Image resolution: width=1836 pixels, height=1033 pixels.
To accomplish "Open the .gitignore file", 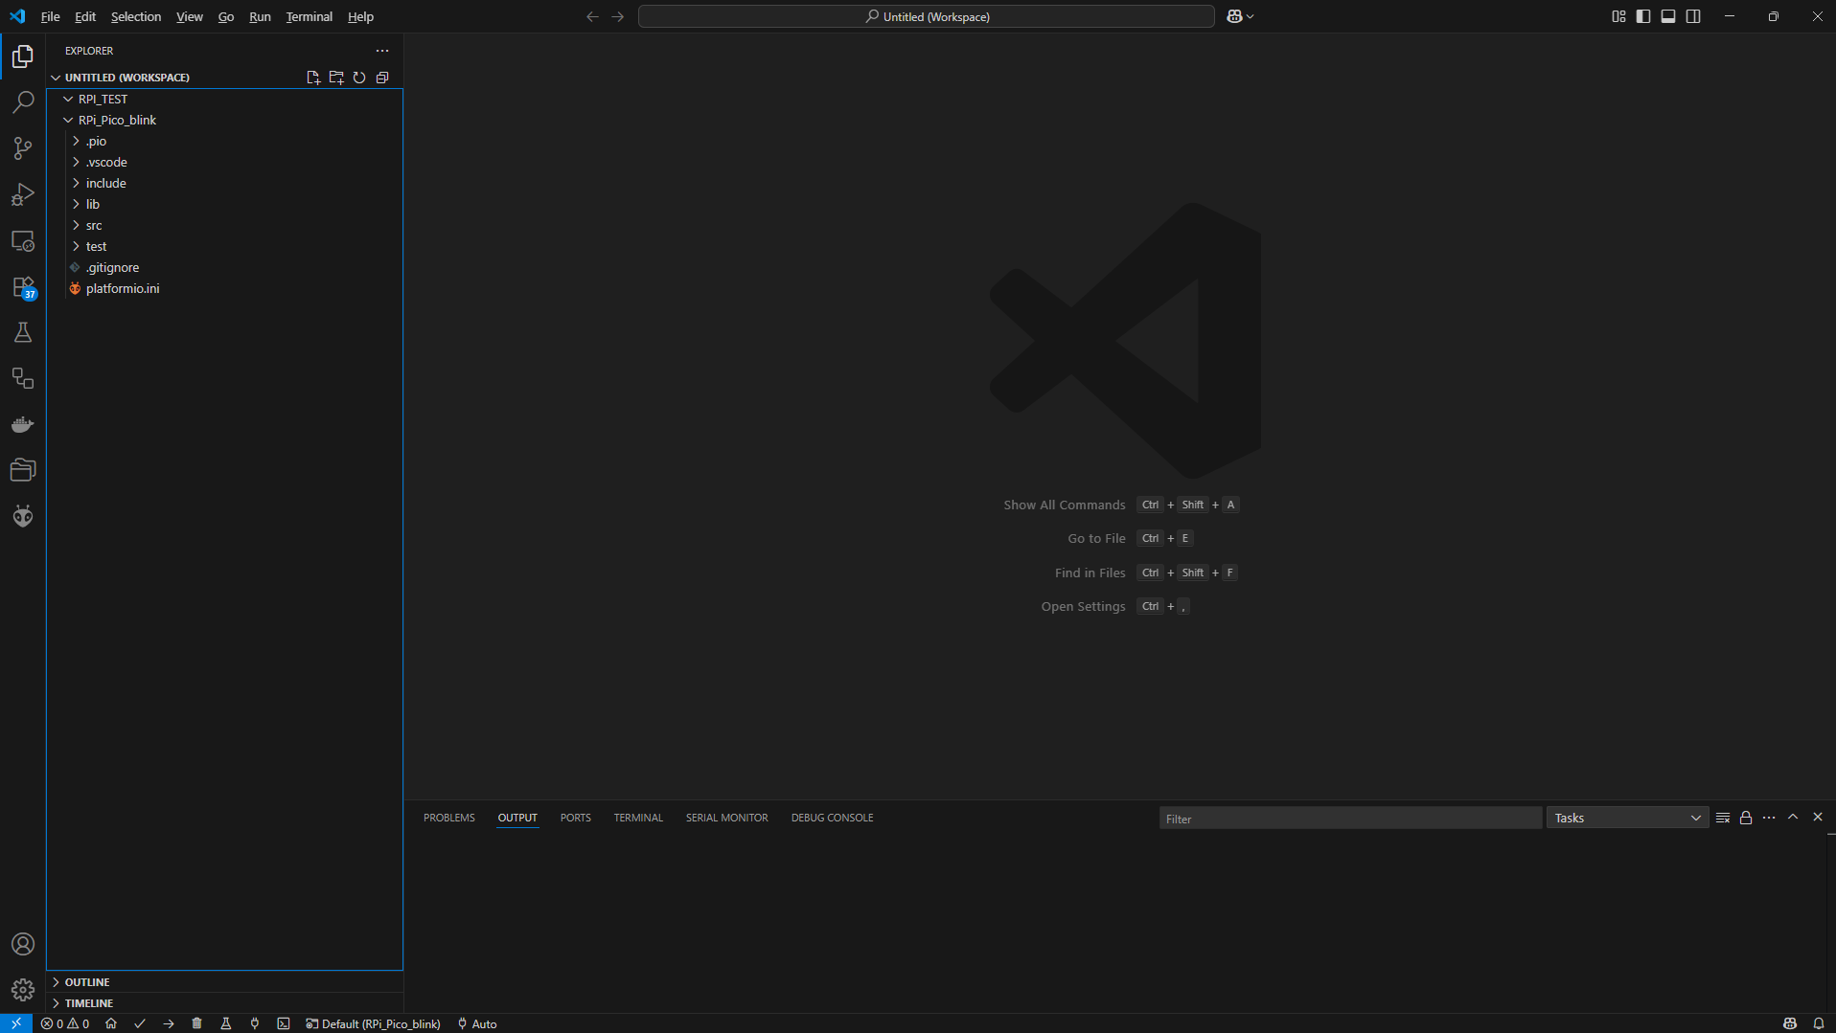I will 113,267.
